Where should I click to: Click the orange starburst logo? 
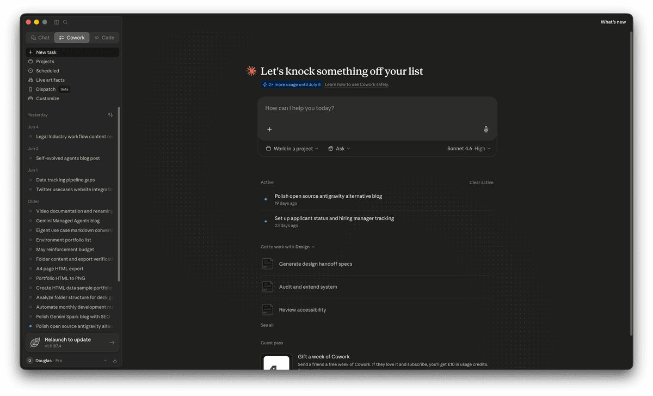(x=251, y=71)
